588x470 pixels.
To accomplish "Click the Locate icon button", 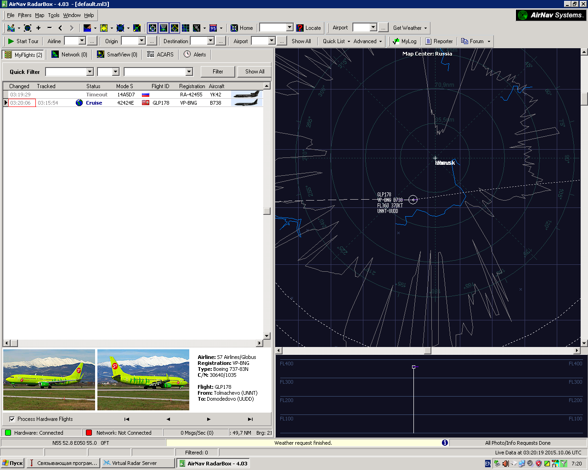I will tap(309, 28).
